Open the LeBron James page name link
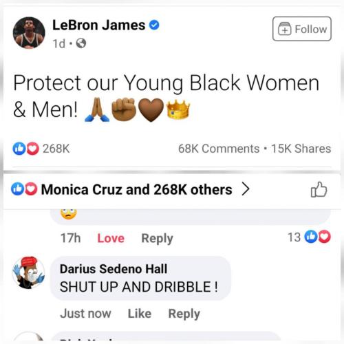This screenshot has width=344, height=344. 99,25
